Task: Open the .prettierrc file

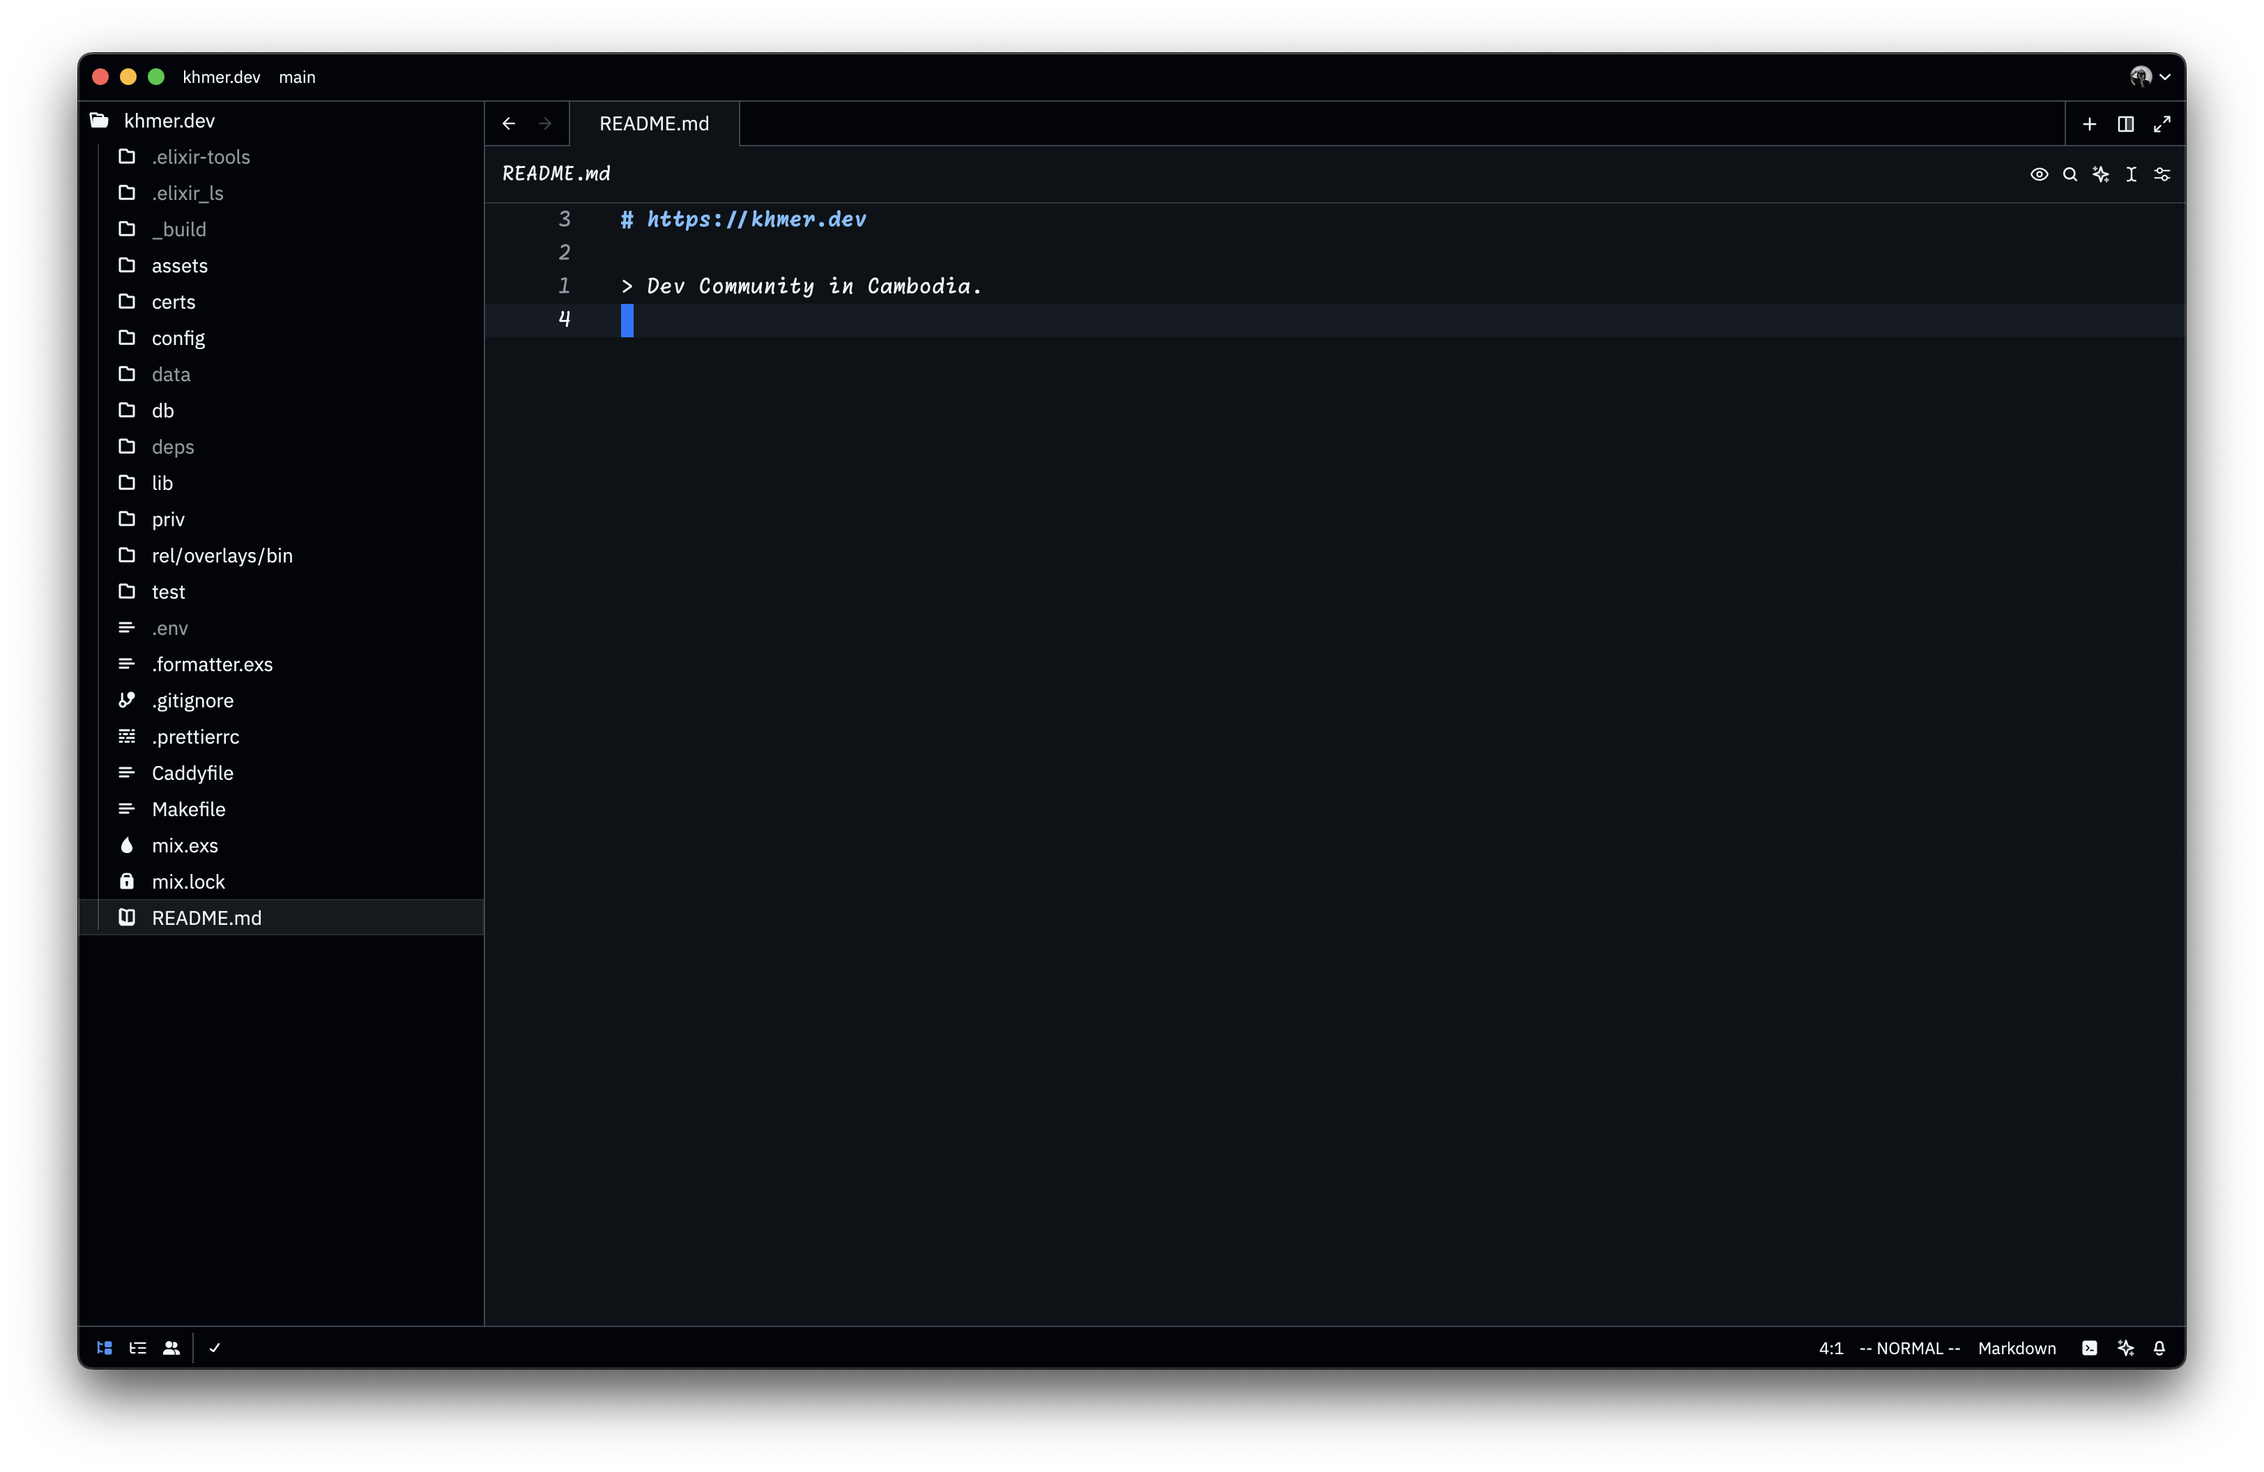Action: pyautogui.click(x=282, y=736)
